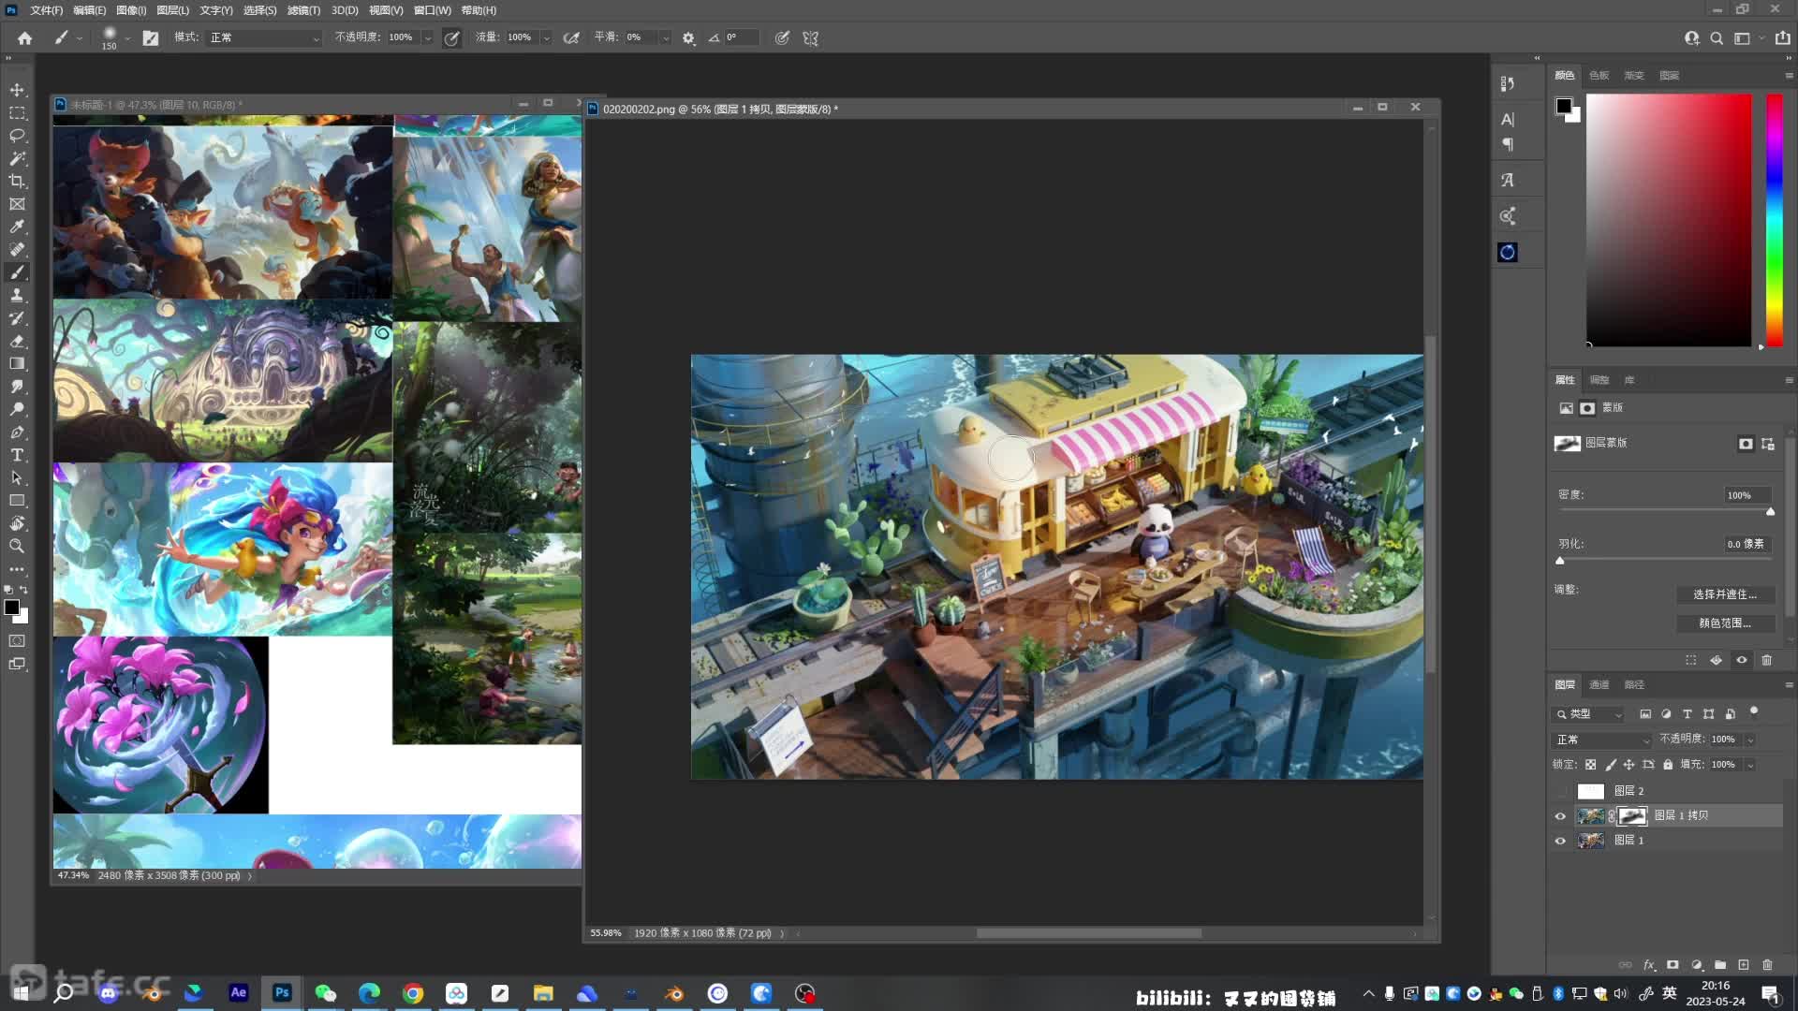Toggle layer filter on/off switch
Viewport: 1798px width, 1011px height.
tap(1754, 712)
